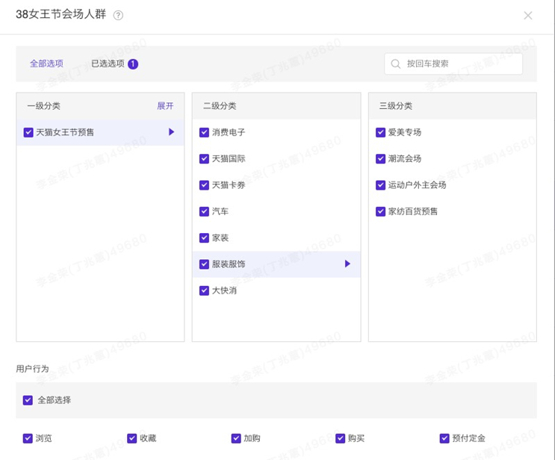Click the search magnifier icon
Viewport: 555px width, 460px height.
point(395,63)
